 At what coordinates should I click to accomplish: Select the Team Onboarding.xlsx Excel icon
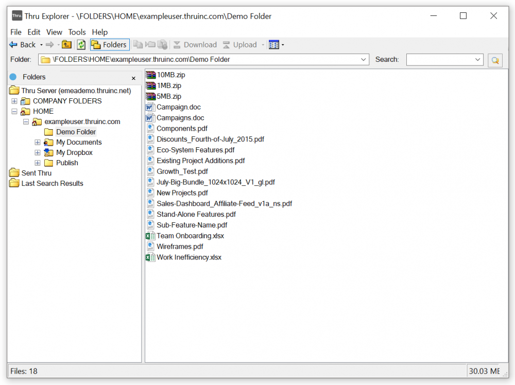click(x=150, y=236)
